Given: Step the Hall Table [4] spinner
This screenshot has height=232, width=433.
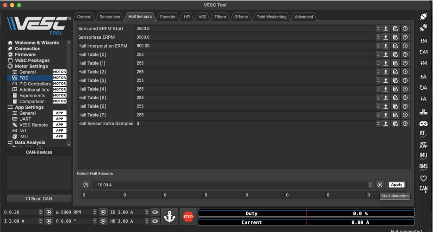Looking at the screenshot, I should pos(378,89).
